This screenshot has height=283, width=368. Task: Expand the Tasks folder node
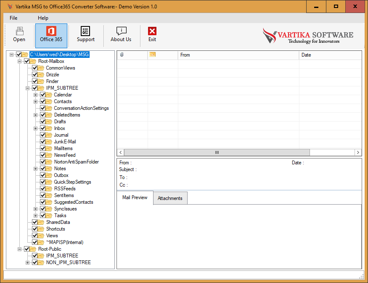coord(35,215)
